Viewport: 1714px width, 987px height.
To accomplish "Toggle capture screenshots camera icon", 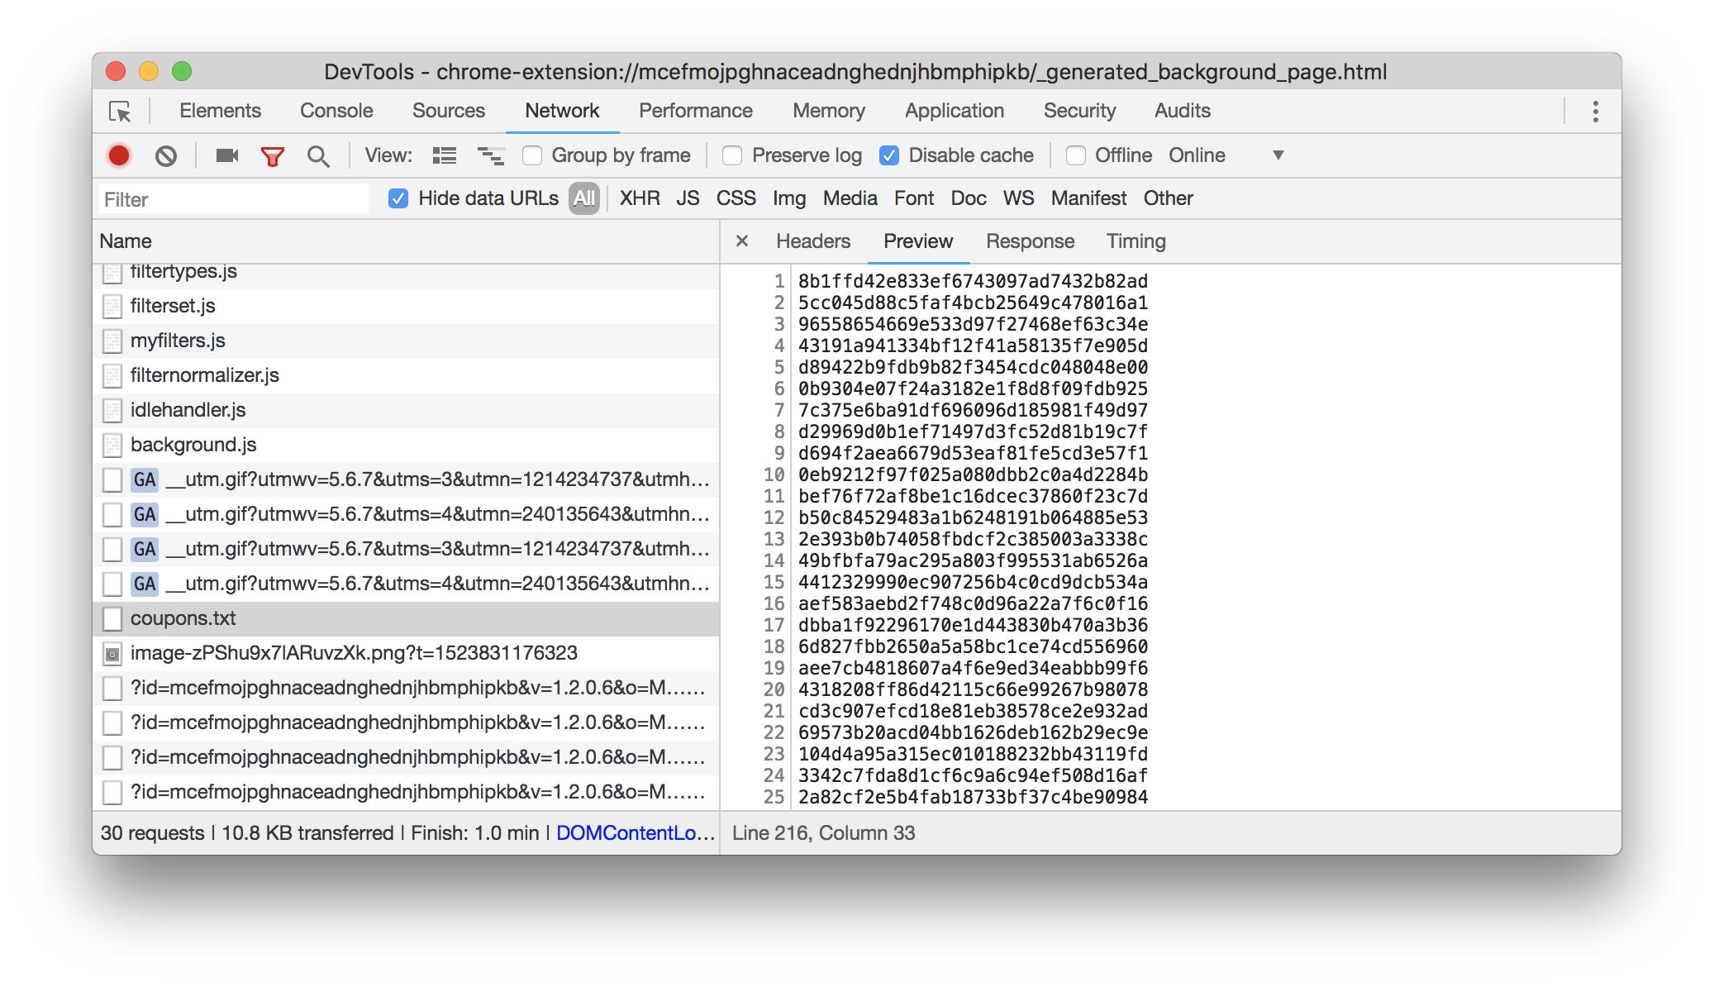I will [x=226, y=155].
